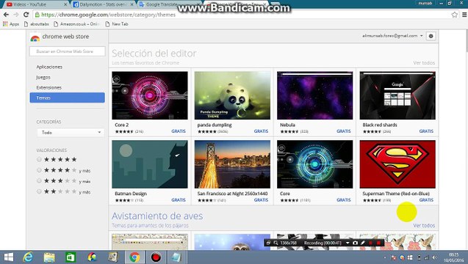Click Ver todos for Selección del editor
Image resolution: width=468 pixels, height=264 pixels.
[x=424, y=63]
